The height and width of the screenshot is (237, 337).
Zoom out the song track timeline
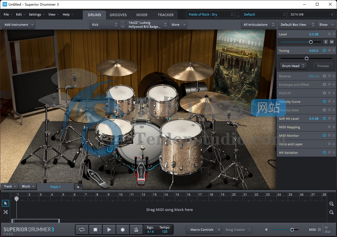tap(331, 212)
